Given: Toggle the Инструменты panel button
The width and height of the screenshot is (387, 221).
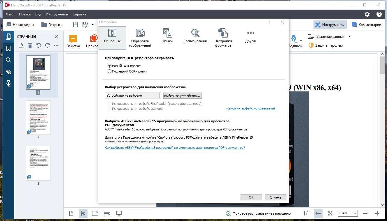Looking at the screenshot, I should point(330,25).
